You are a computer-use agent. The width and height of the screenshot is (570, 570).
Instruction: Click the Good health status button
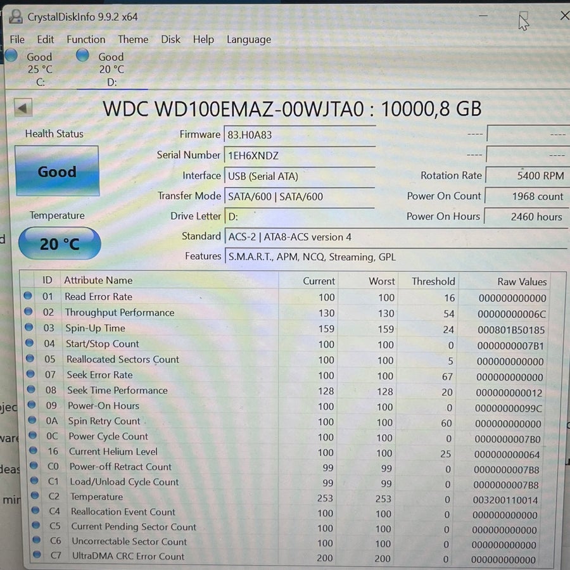click(x=58, y=171)
